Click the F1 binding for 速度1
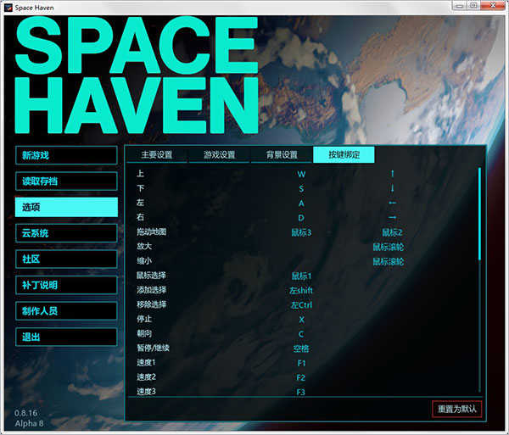The image size is (509, 435). point(301,363)
